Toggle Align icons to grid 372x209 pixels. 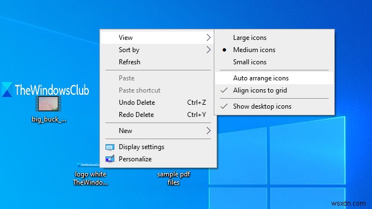(274, 90)
